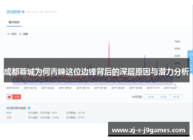Click the x-axis label 2017-12-27
Screen dimensions: 193x140
tap(171, 88)
